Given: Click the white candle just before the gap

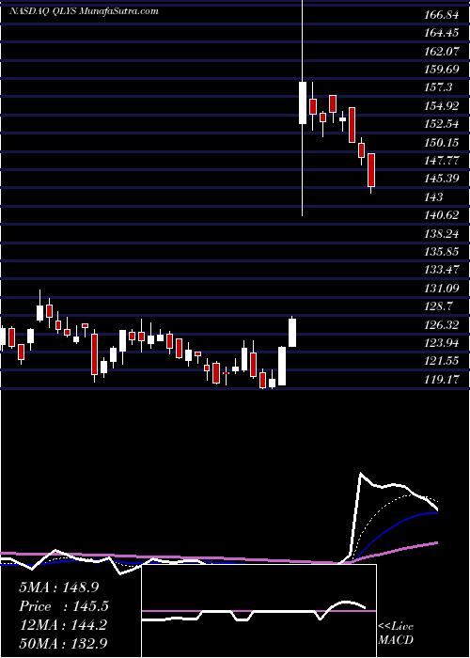Looking at the screenshot, I should point(292,333).
